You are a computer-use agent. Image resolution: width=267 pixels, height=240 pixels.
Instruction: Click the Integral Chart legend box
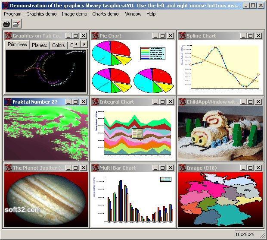click(137, 133)
